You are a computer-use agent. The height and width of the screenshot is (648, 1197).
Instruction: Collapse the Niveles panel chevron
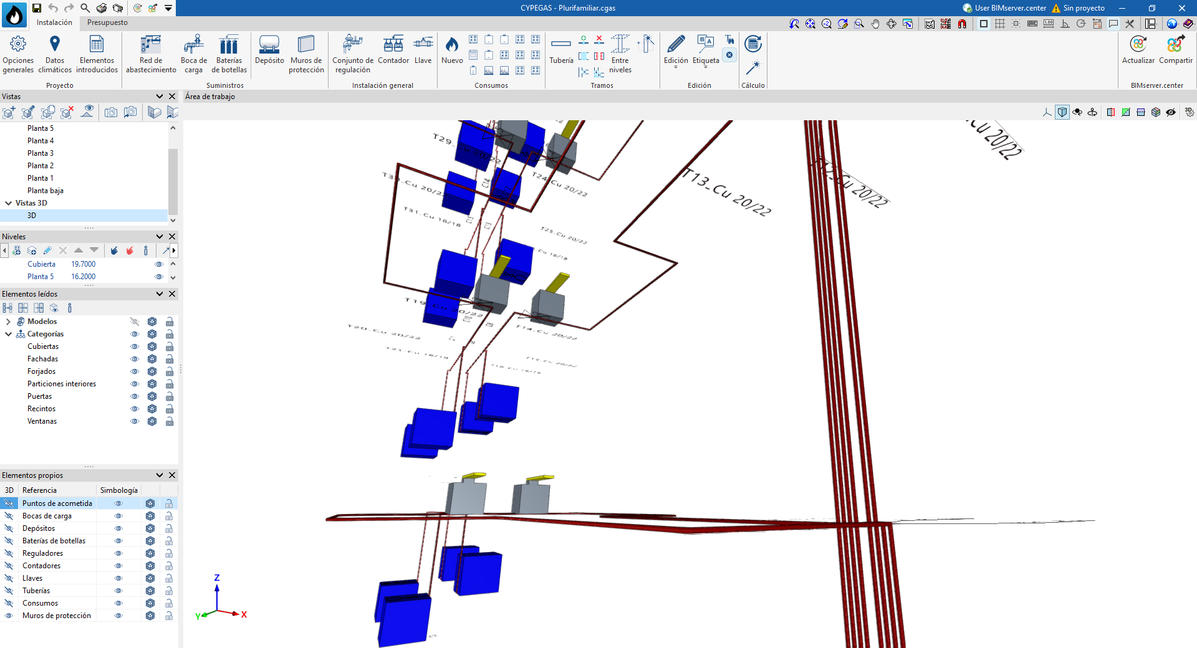coord(160,237)
